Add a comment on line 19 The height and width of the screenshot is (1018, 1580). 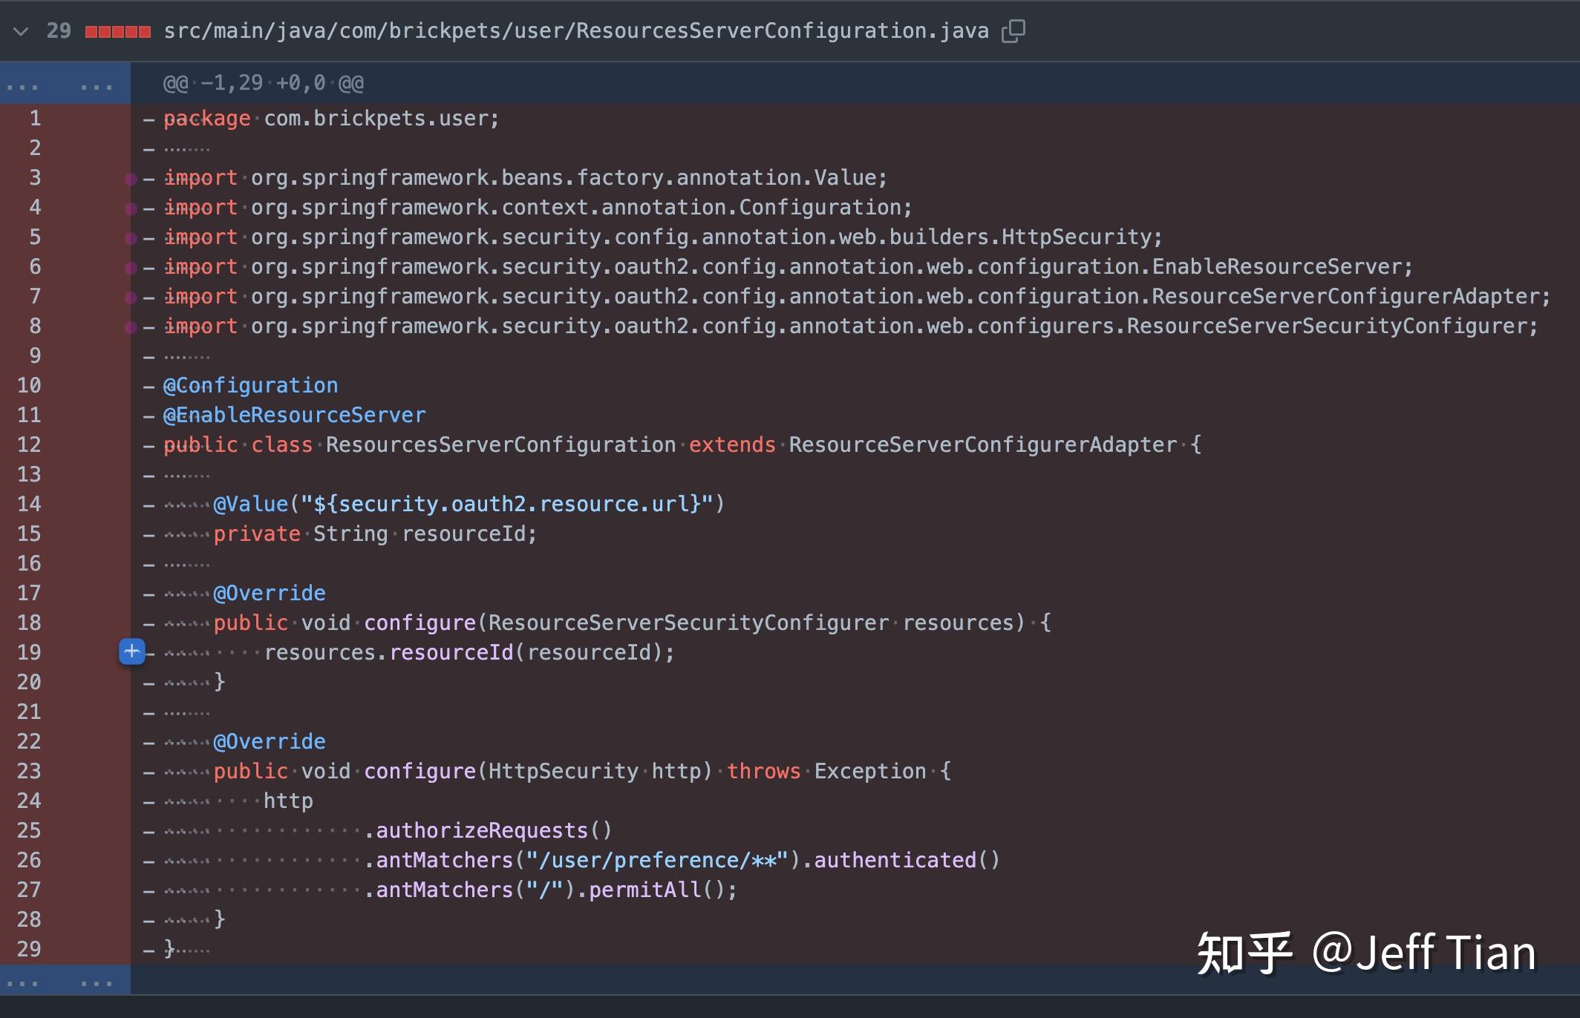[132, 652]
